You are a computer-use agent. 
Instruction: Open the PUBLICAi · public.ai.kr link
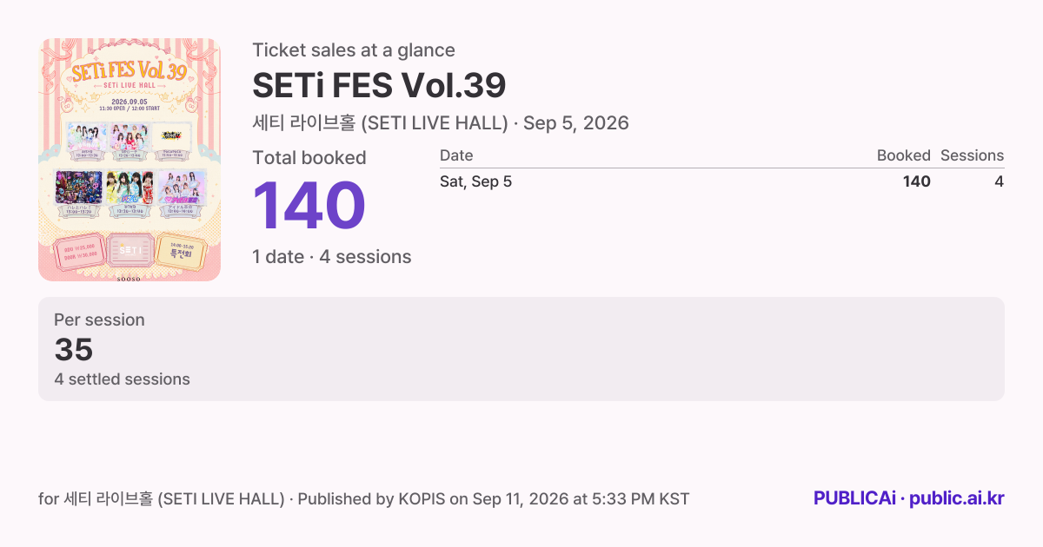(908, 498)
